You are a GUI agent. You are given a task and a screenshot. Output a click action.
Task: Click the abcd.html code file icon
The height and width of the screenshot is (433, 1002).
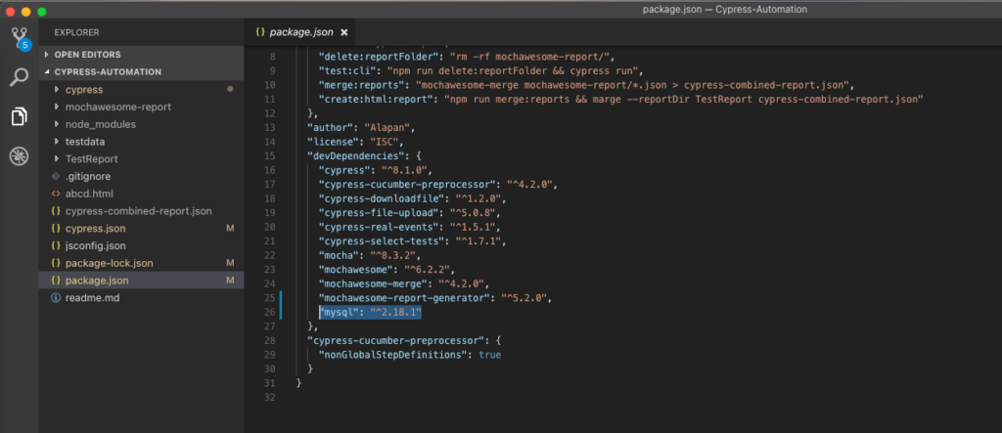click(55, 194)
